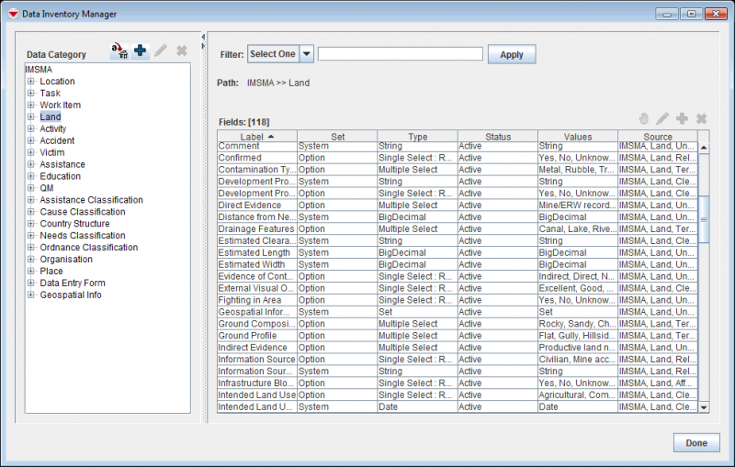Click the Done button
Screen dimensions: 735x467
click(x=695, y=443)
